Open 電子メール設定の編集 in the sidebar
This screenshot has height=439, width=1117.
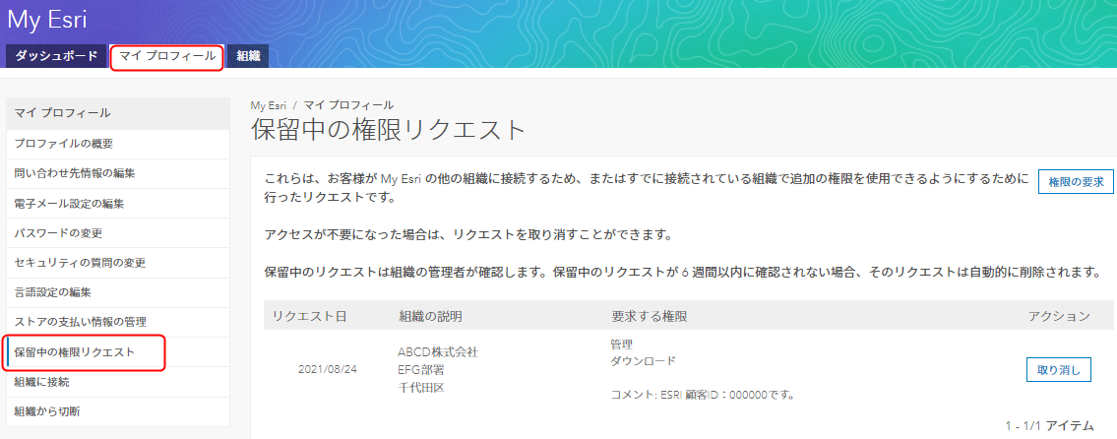[x=117, y=204]
